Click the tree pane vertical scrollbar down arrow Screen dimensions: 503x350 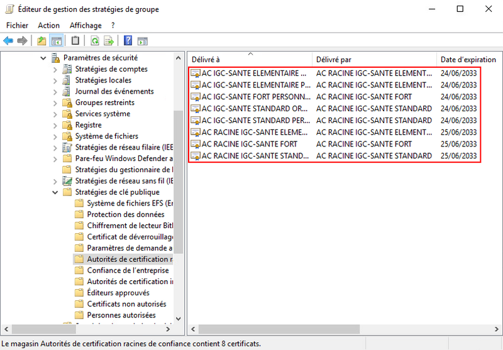[178, 319]
